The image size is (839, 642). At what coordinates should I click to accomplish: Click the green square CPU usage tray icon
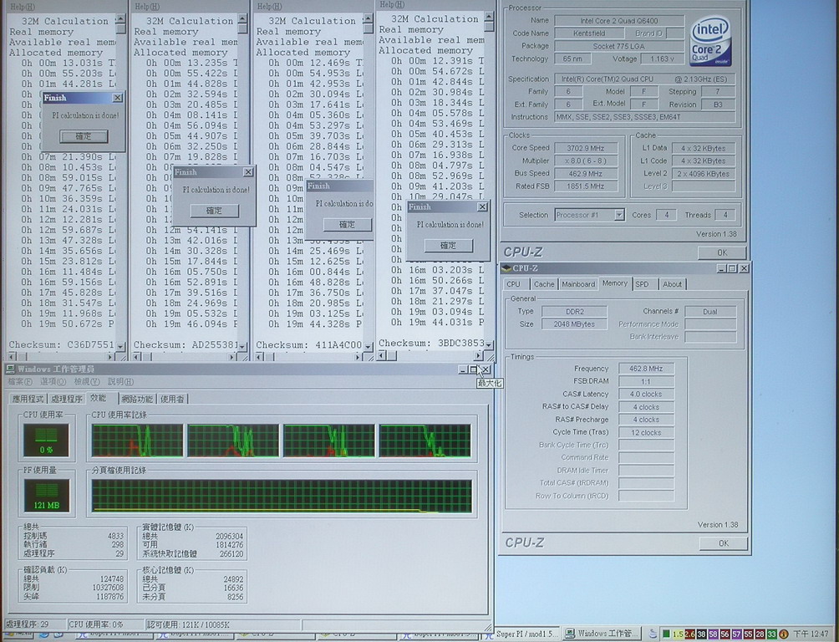coord(666,634)
